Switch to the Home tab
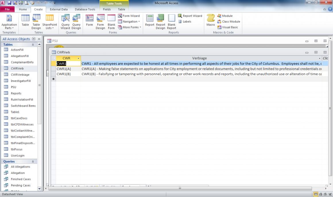 point(23,9)
